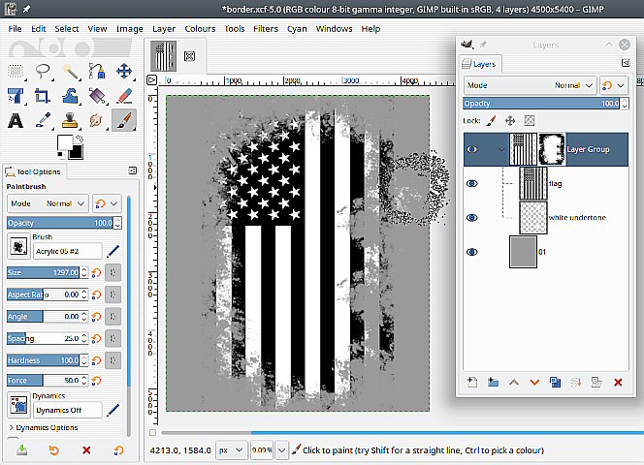Open the Colours menu
The width and height of the screenshot is (644, 465).
point(200,29)
